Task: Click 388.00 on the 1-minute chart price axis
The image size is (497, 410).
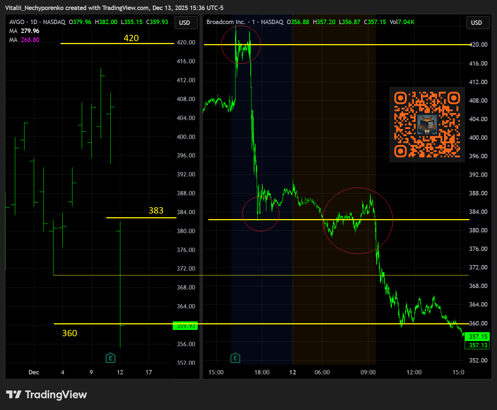Action: [x=478, y=193]
